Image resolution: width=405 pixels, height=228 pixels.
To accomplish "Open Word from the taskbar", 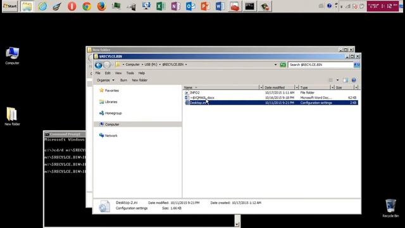I will tap(220, 6).
